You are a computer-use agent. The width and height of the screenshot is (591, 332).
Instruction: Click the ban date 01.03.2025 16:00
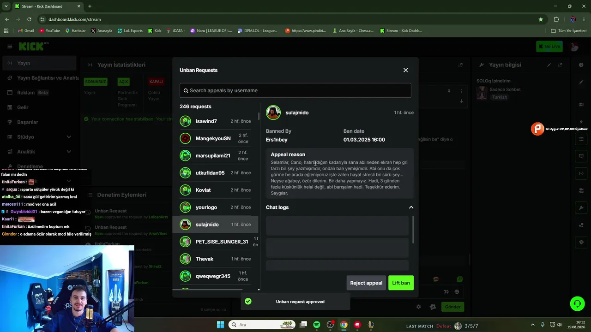click(364, 140)
